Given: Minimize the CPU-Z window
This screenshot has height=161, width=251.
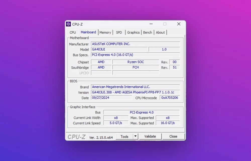Looking at the screenshot, I should point(151,24).
